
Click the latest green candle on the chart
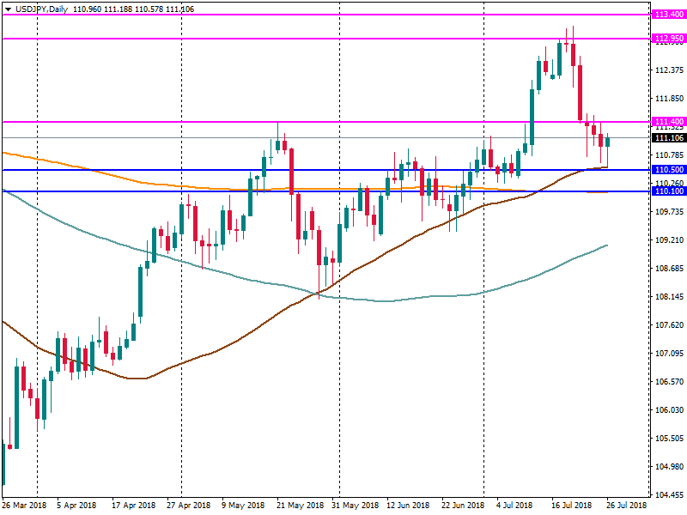608,142
